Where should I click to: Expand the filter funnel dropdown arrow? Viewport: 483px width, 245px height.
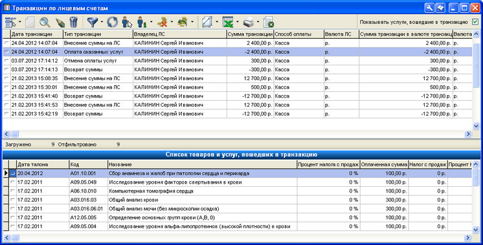coord(102,22)
